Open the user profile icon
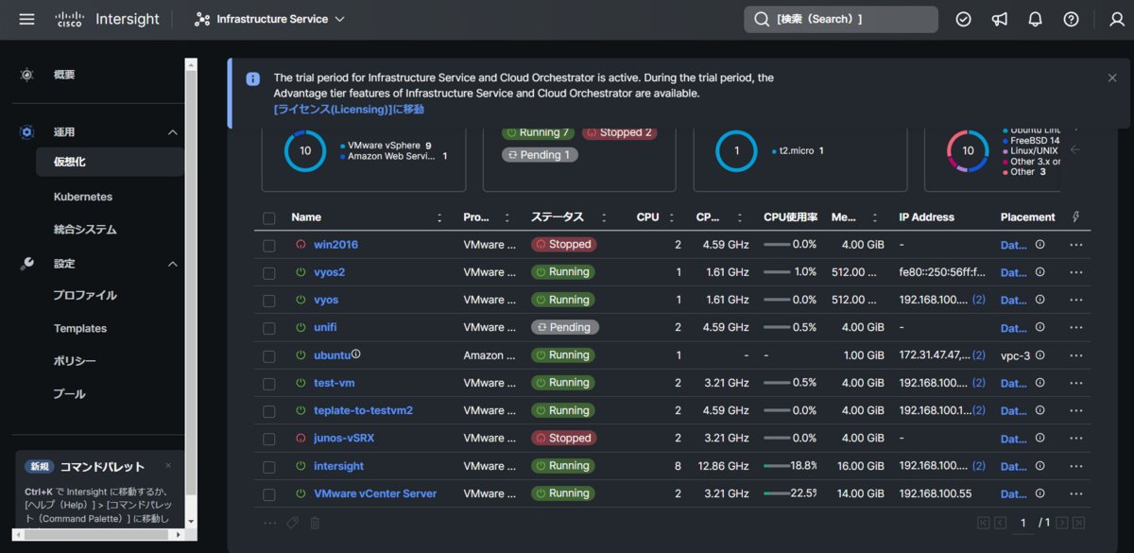The image size is (1134, 553). tap(1116, 19)
